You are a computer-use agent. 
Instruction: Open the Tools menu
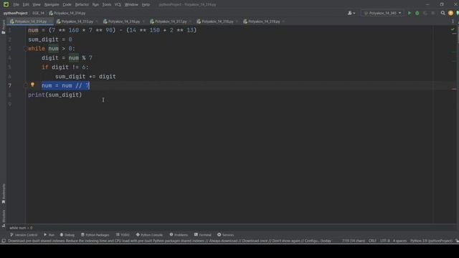tap(107, 4)
